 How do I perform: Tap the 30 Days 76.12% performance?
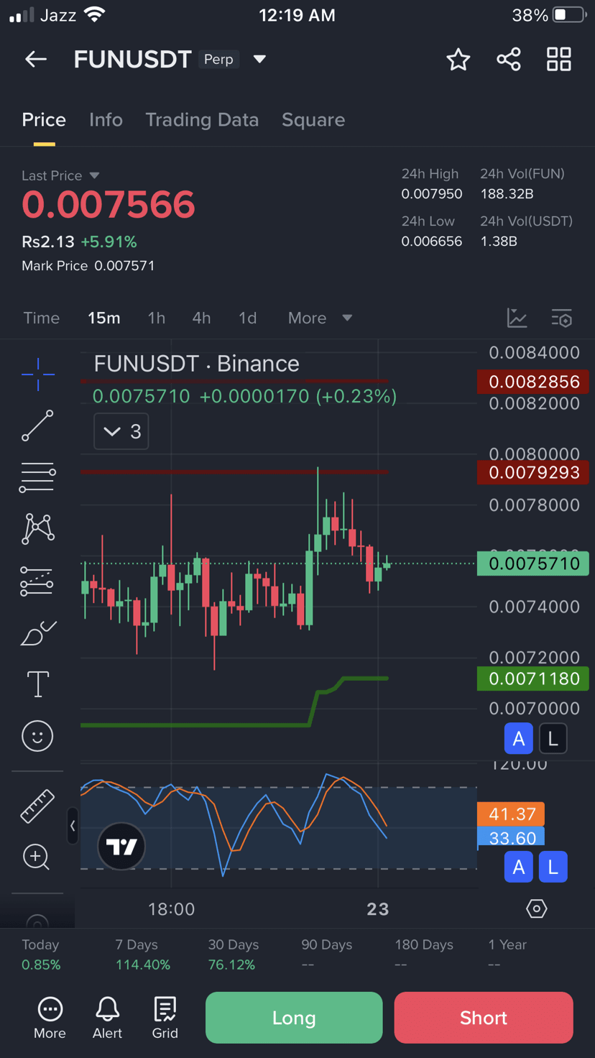pos(233,954)
